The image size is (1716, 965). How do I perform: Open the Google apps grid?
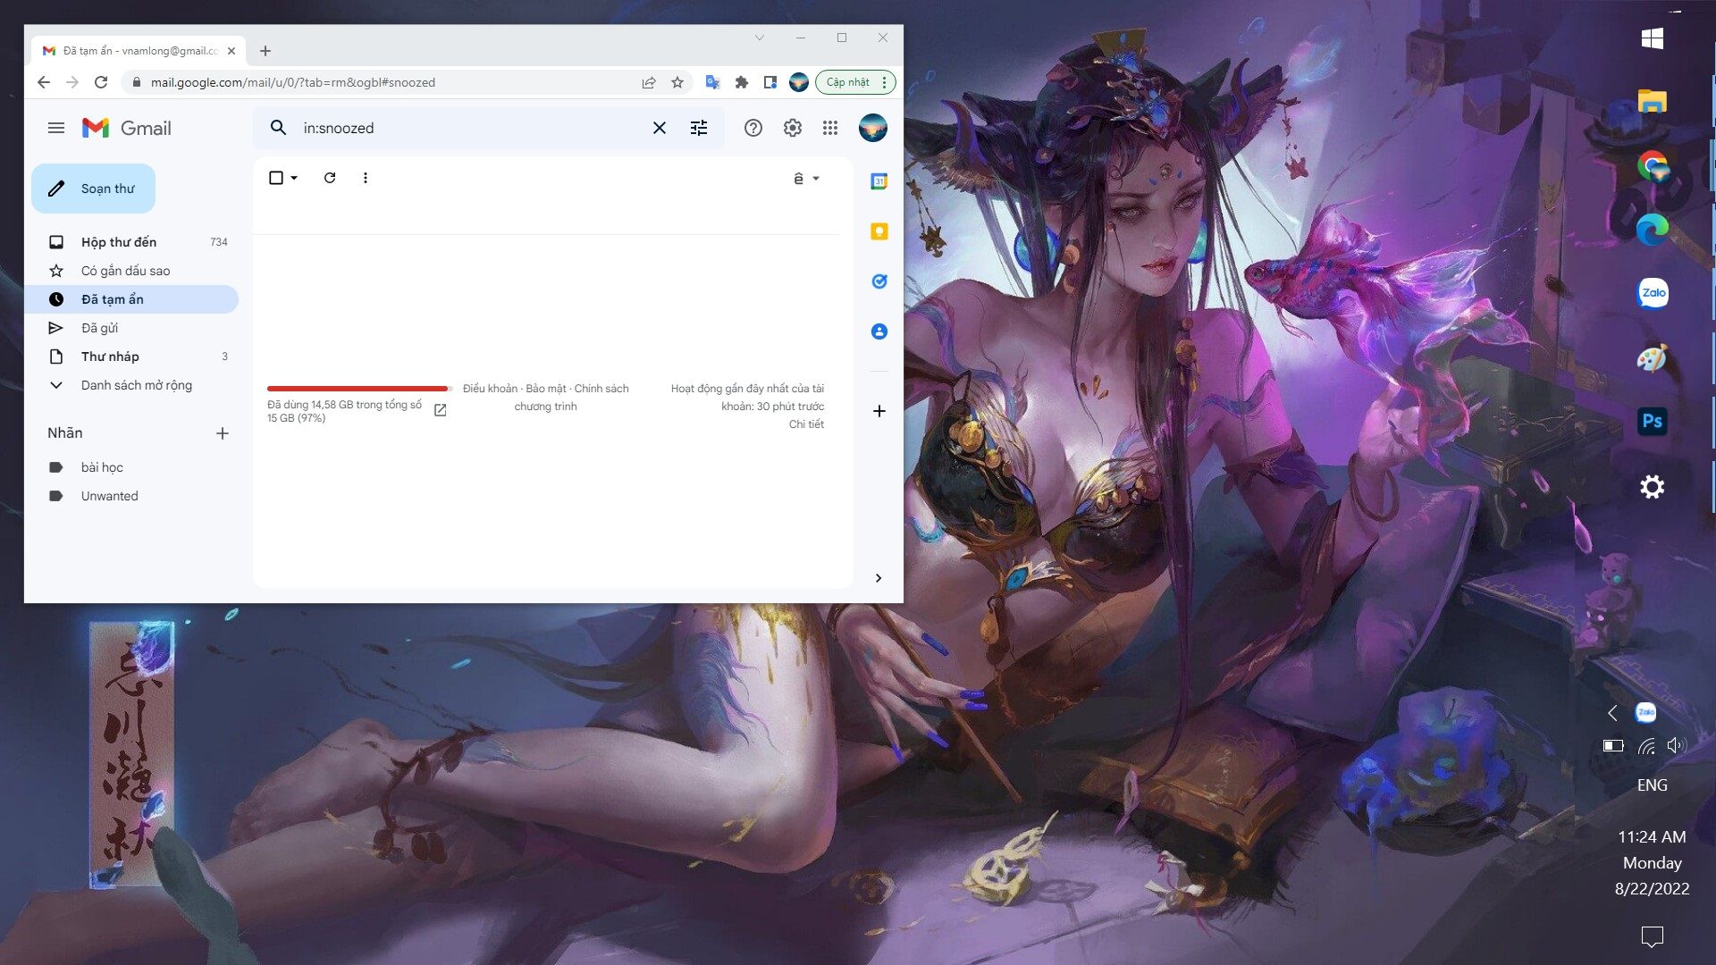pyautogui.click(x=830, y=128)
